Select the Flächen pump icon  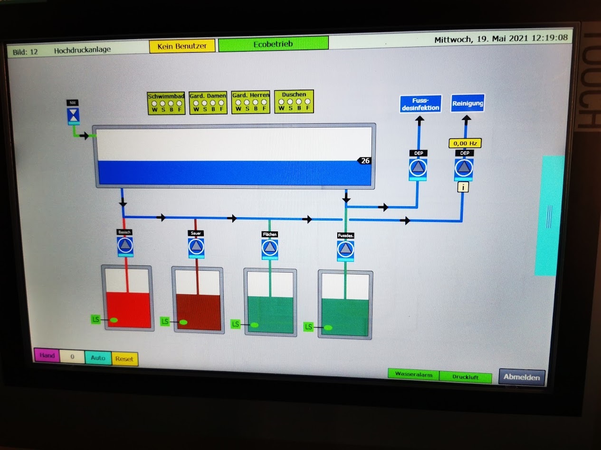coord(269,248)
